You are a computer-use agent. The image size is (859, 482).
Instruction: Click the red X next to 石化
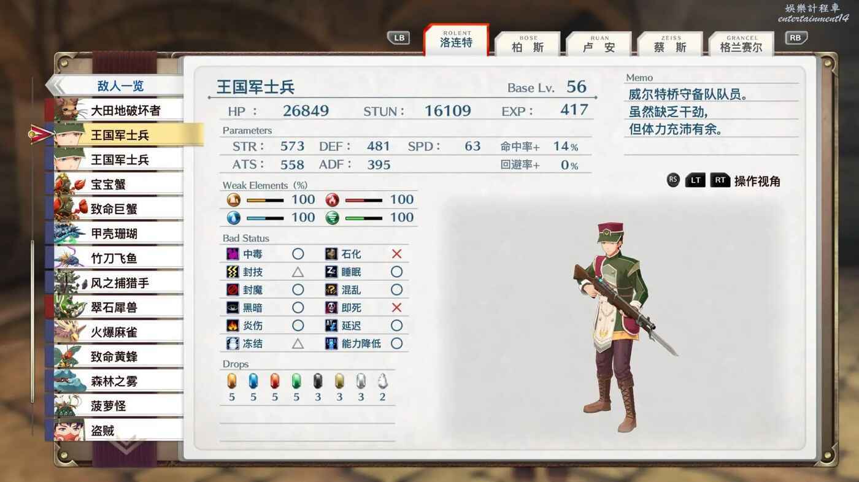tap(396, 254)
